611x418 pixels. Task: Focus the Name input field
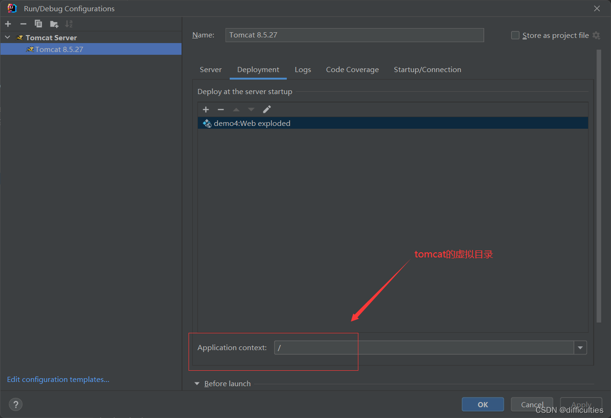point(355,35)
